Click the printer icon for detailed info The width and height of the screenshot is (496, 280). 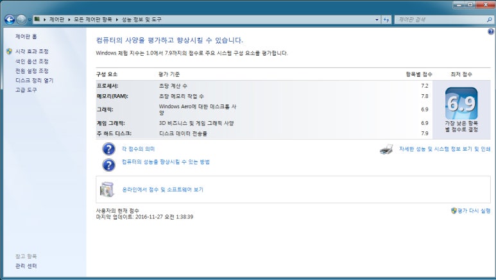(x=386, y=149)
